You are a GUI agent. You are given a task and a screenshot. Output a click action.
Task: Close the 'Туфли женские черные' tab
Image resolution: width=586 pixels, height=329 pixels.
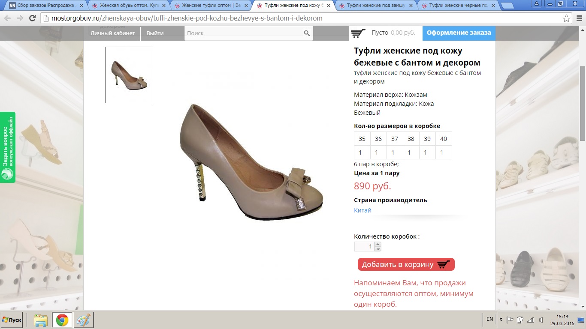pyautogui.click(x=493, y=6)
